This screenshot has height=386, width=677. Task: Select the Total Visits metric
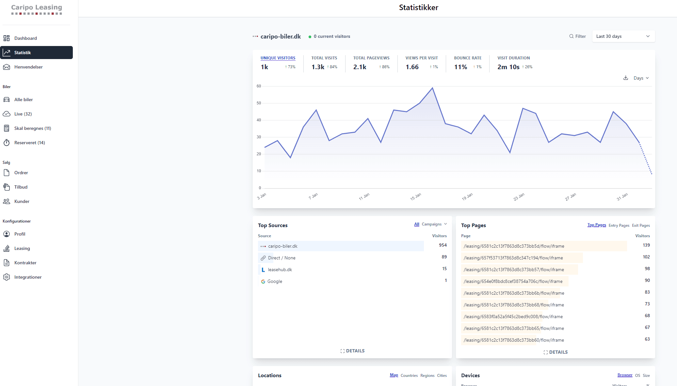pos(324,58)
